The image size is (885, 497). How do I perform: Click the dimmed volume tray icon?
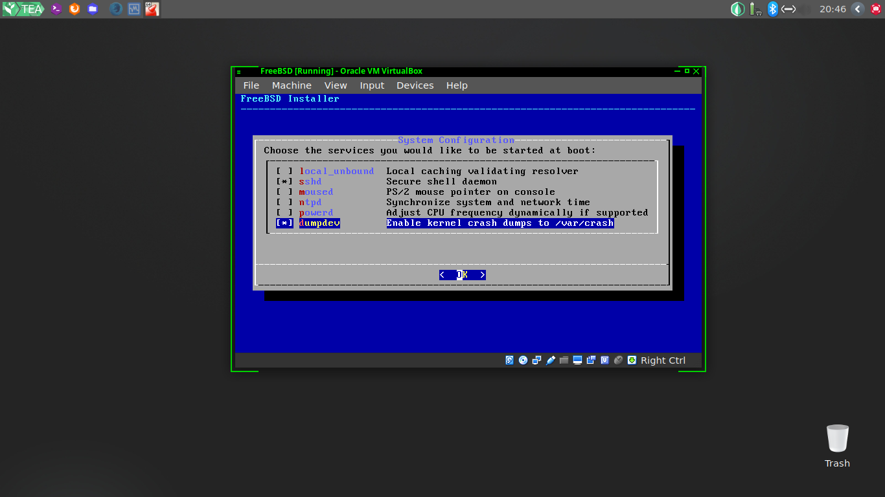point(805,9)
